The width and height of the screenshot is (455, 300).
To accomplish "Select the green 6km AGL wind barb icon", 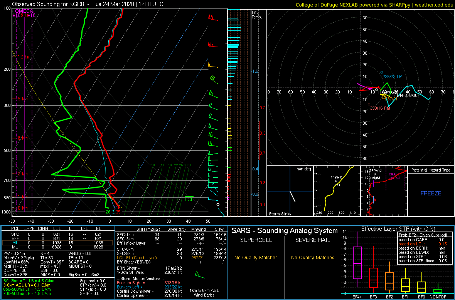I will pos(200,274).
